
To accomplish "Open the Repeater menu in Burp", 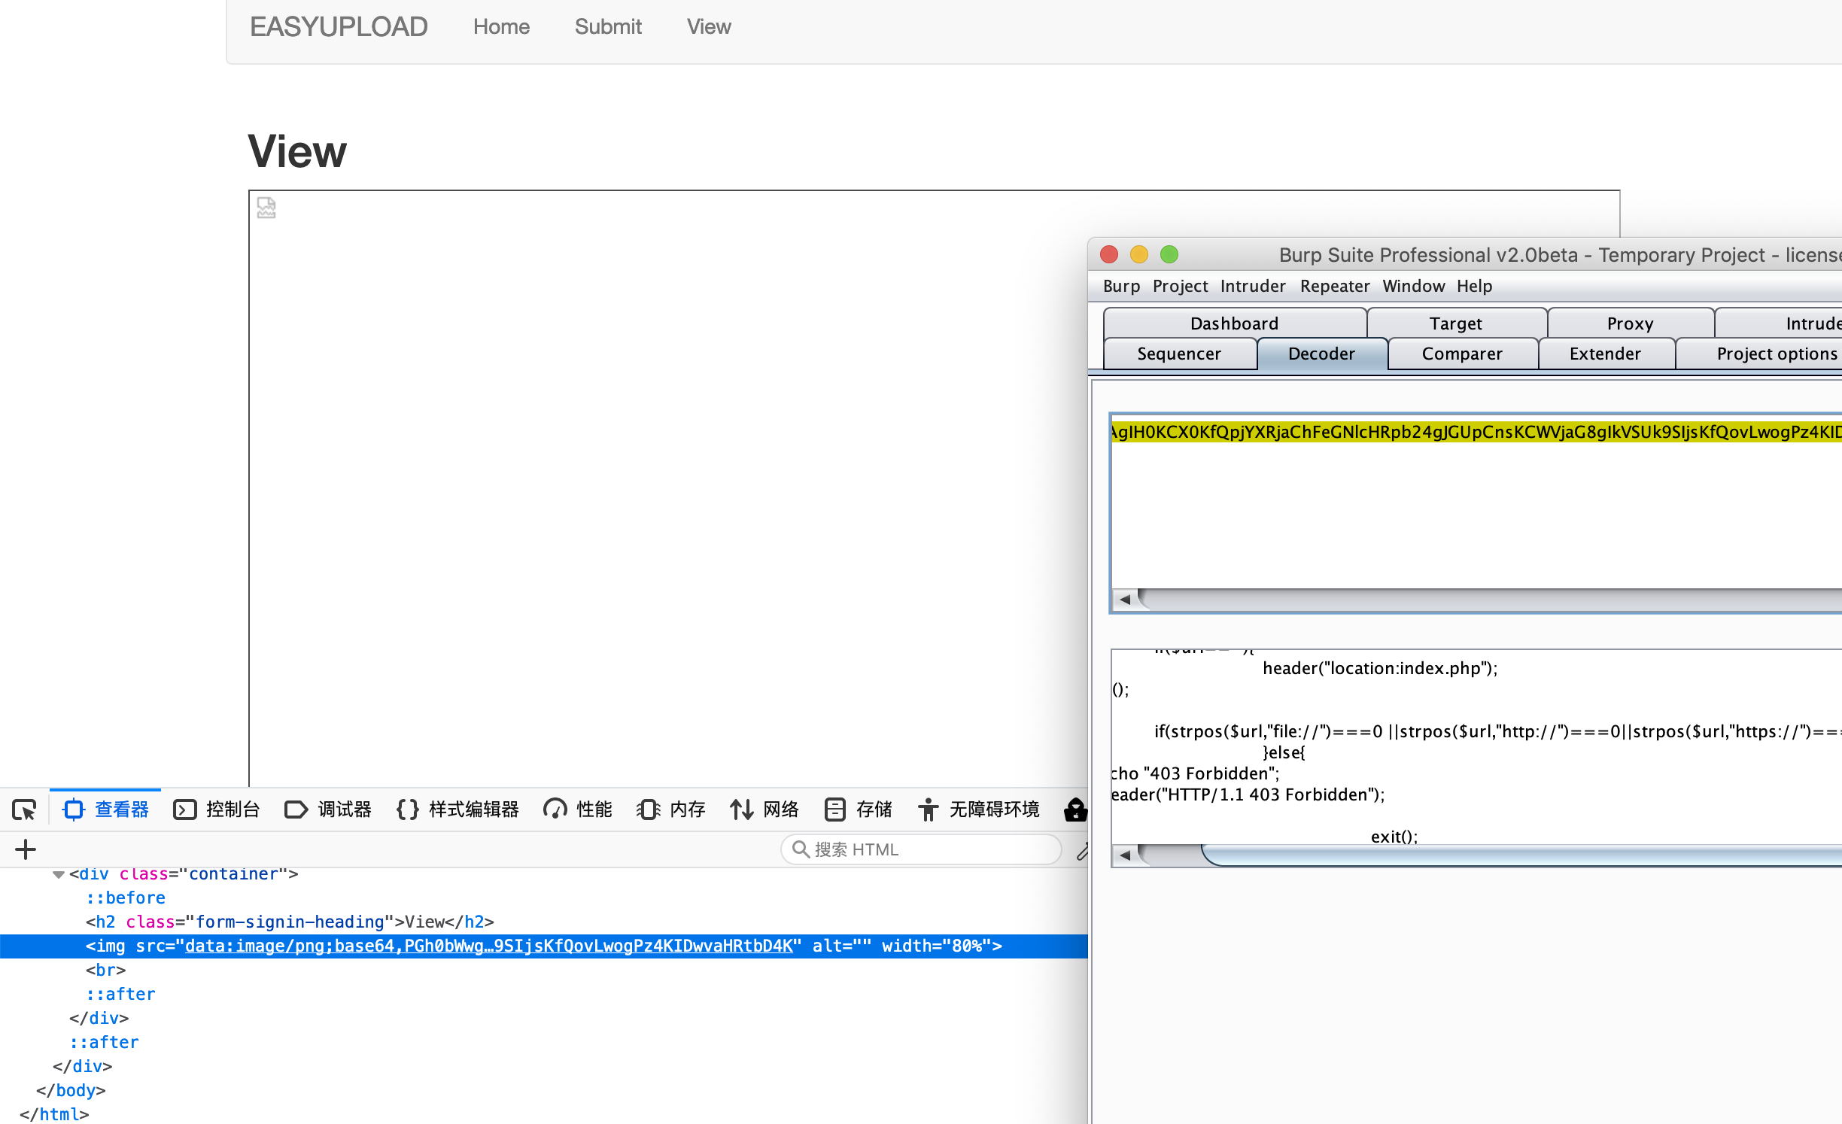I will click(x=1334, y=286).
